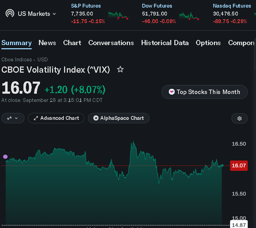Click the US Markets broadcast icon
256x228 pixels.
tap(10, 13)
